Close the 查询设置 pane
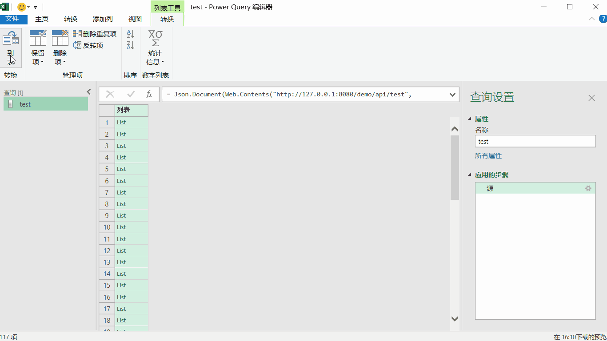607x341 pixels. (x=591, y=98)
